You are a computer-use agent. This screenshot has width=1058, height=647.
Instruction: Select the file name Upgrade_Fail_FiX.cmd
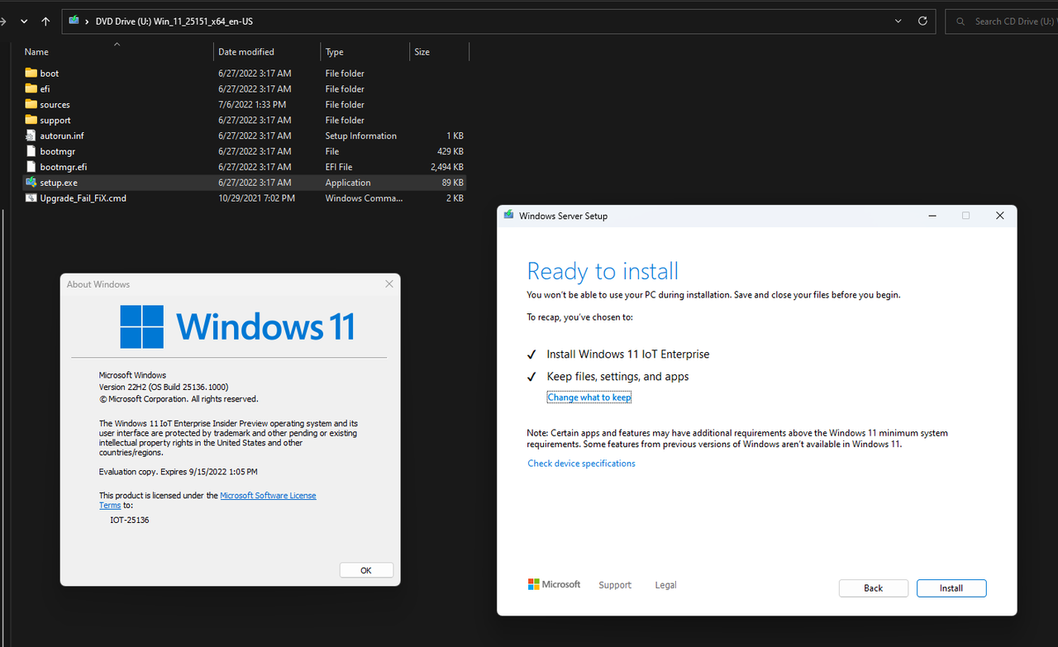click(83, 198)
